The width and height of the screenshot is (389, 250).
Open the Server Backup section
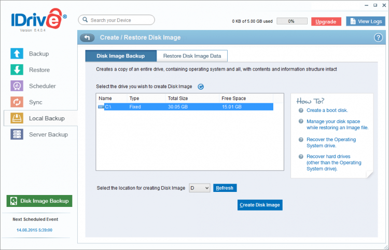[48, 134]
